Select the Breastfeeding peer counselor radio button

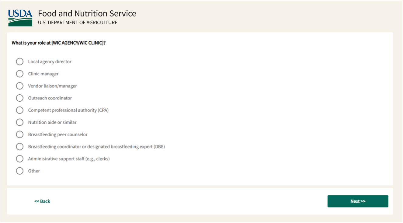pyautogui.click(x=20, y=134)
